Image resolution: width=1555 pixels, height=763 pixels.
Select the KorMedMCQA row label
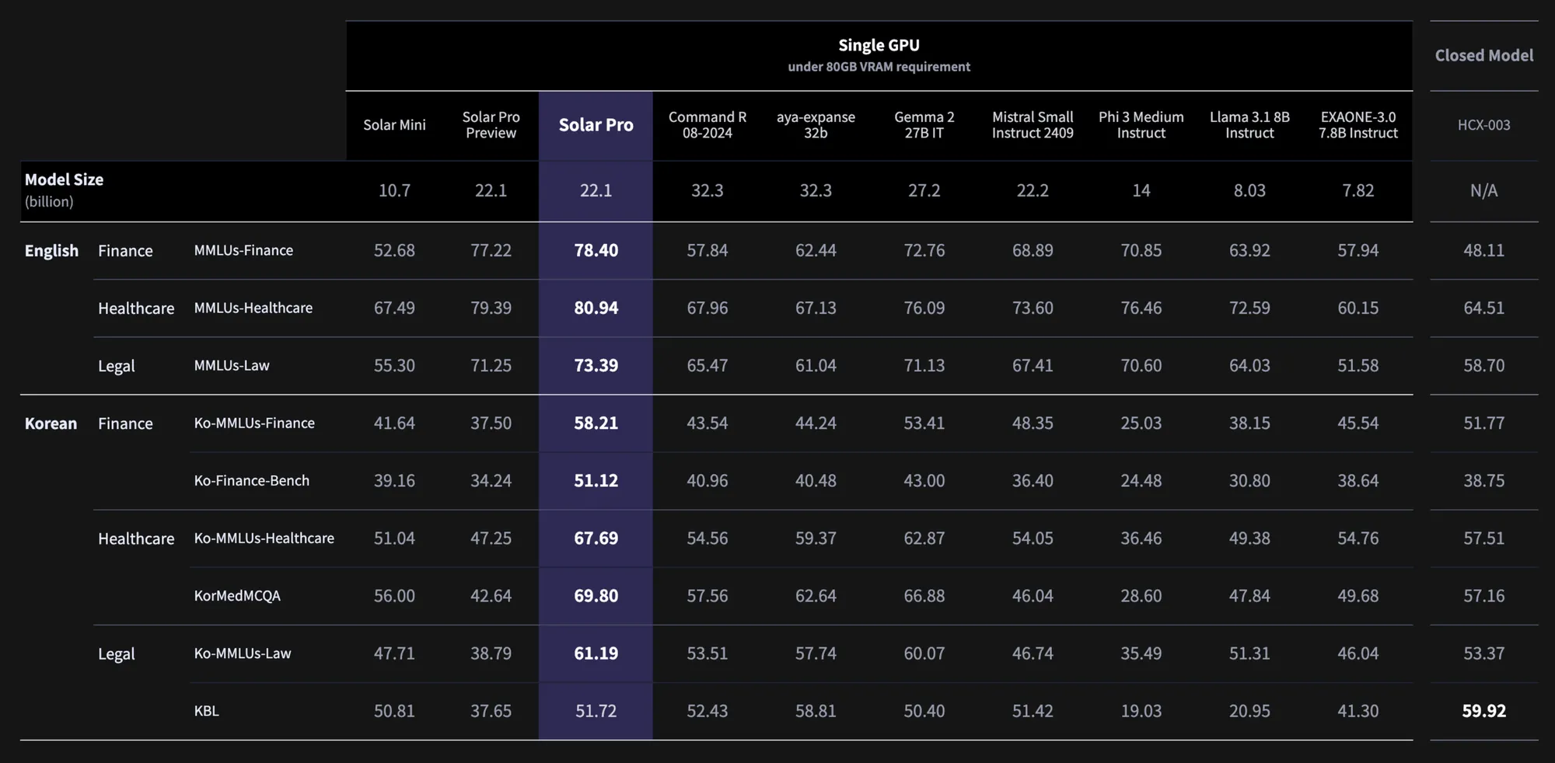237,596
